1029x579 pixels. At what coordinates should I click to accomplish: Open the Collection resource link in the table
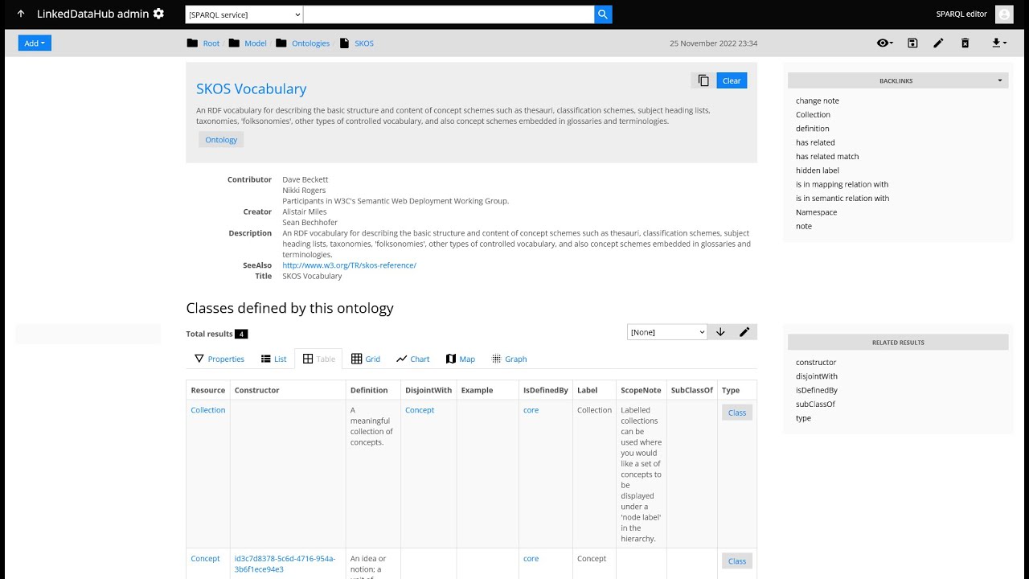click(207, 410)
